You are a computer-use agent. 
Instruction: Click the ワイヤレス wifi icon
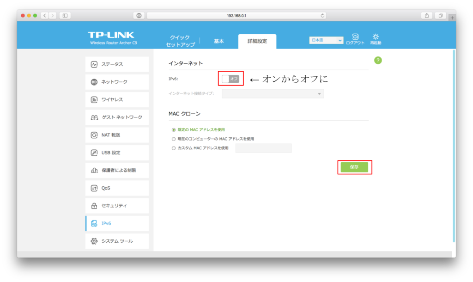94,100
